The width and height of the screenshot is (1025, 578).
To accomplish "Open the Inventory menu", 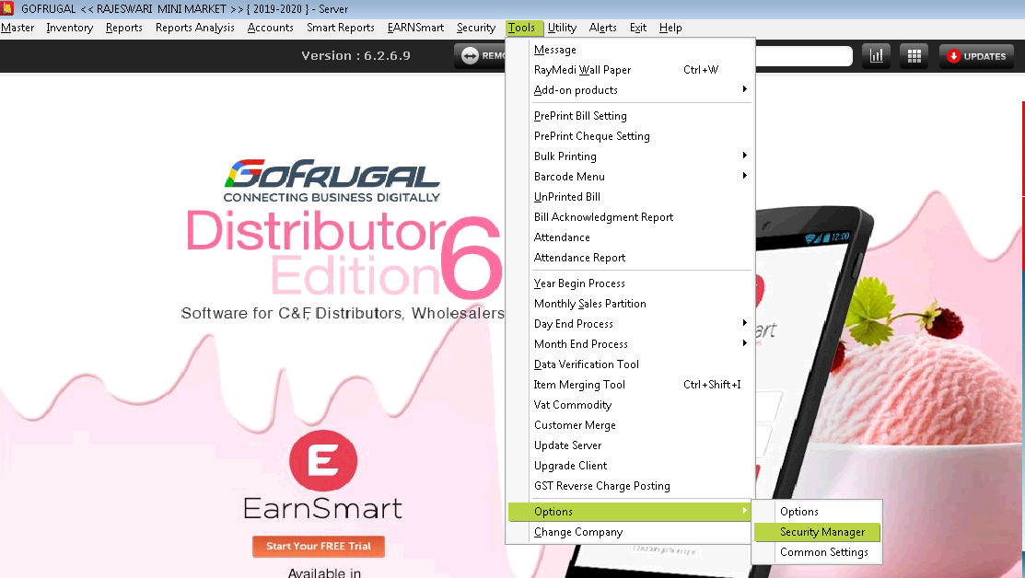I will click(69, 28).
